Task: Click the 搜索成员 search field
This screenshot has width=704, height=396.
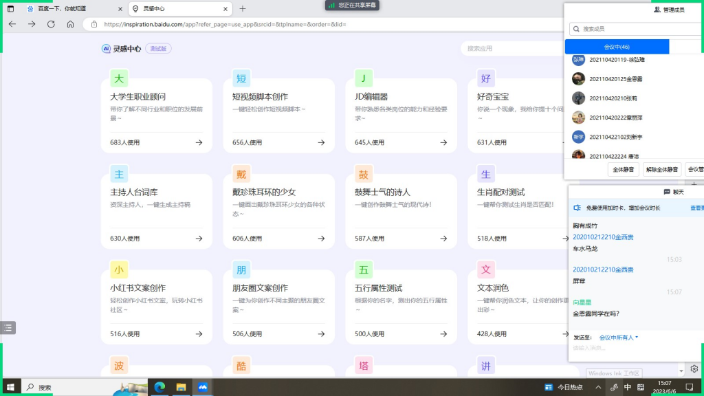Action: point(632,29)
